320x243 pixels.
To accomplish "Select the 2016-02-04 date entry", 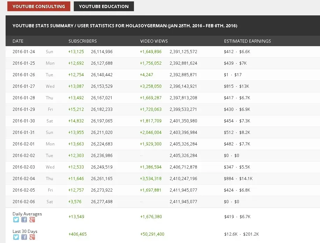I will [x=24, y=179].
